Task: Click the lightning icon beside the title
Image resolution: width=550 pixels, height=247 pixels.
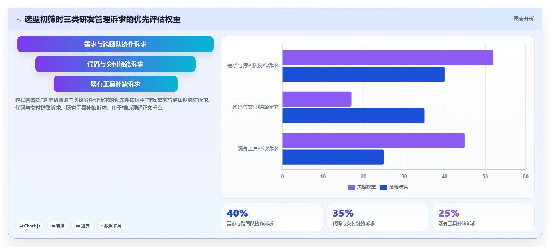Action: pos(18,20)
